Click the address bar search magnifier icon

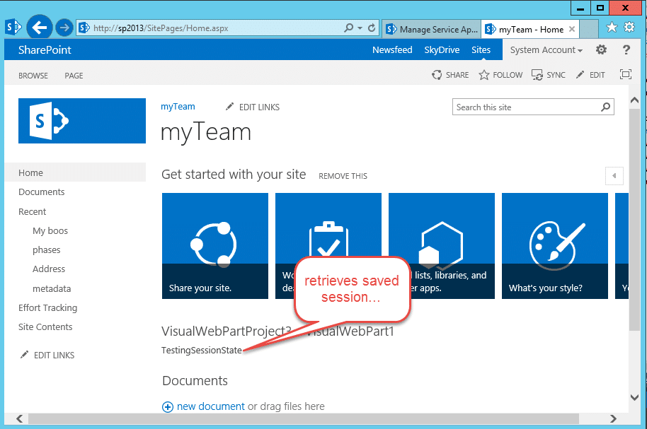[x=349, y=28]
